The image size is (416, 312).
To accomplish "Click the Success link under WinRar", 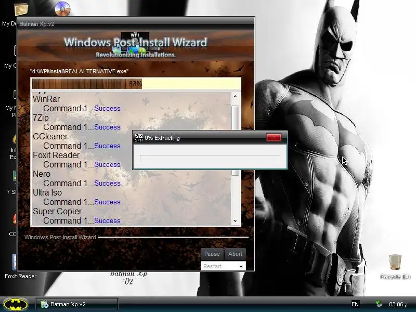I will click(x=107, y=109).
